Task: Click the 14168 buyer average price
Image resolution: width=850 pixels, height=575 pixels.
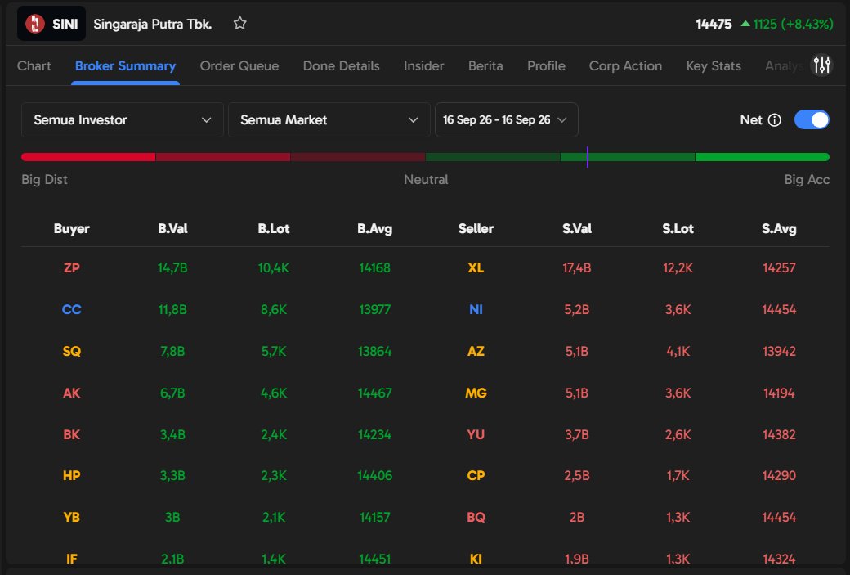Action: tap(374, 267)
